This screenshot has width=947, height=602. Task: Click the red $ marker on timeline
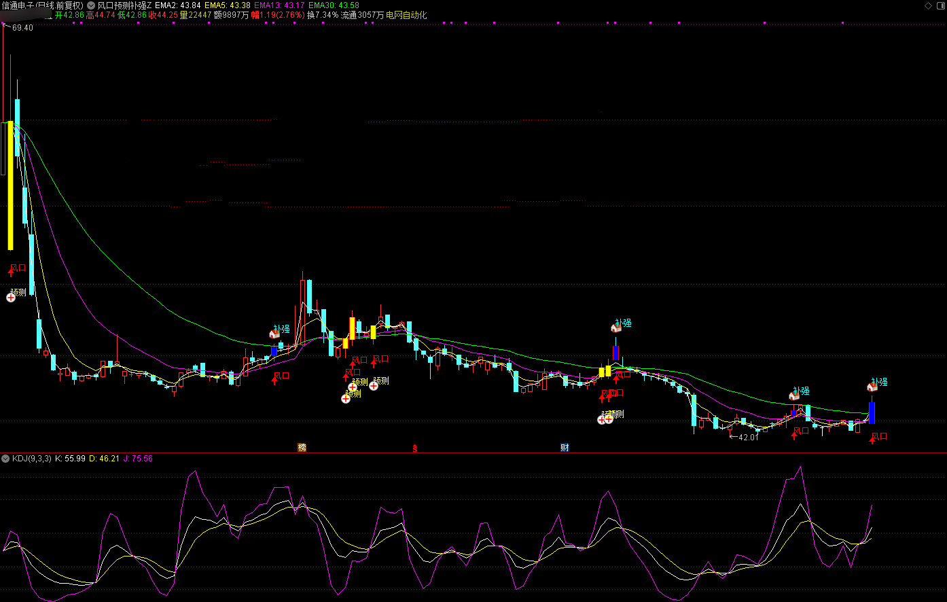(x=414, y=448)
